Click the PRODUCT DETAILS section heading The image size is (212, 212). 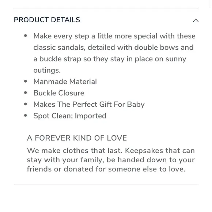tap(47, 20)
